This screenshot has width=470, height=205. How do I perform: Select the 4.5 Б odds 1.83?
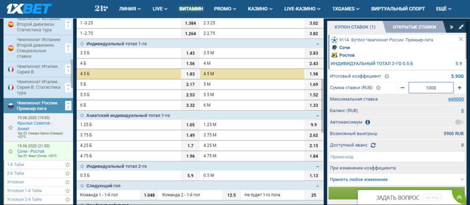190,74
